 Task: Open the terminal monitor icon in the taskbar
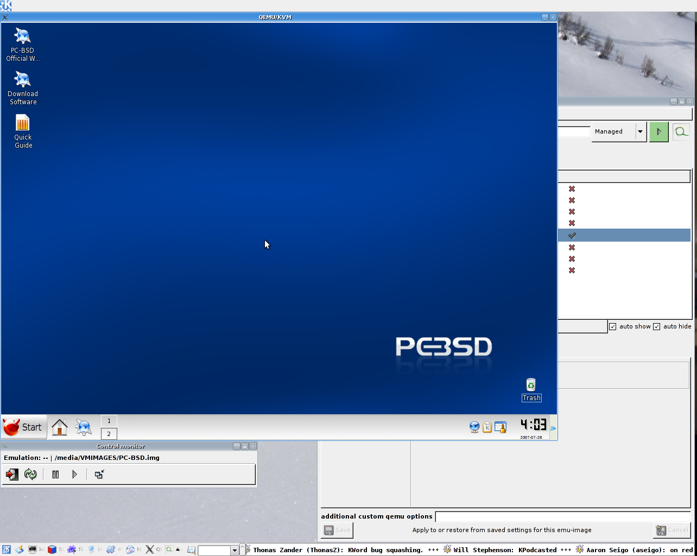(33, 549)
